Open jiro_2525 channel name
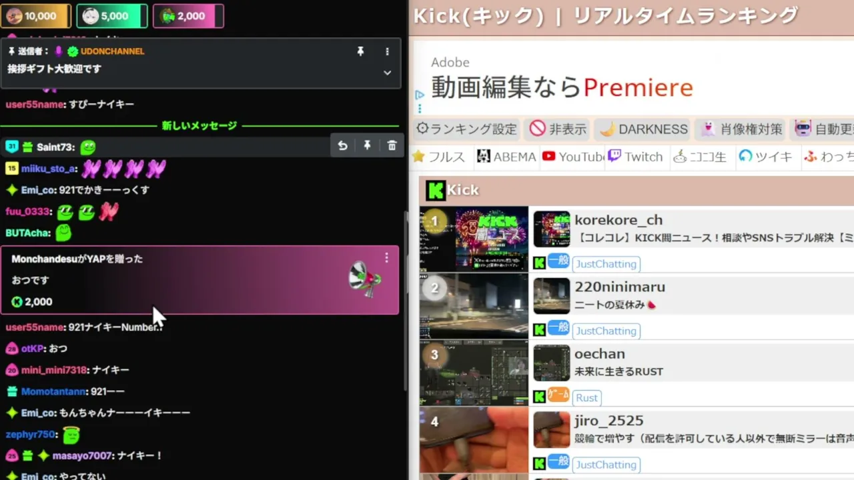Image resolution: width=854 pixels, height=480 pixels. 609,421
